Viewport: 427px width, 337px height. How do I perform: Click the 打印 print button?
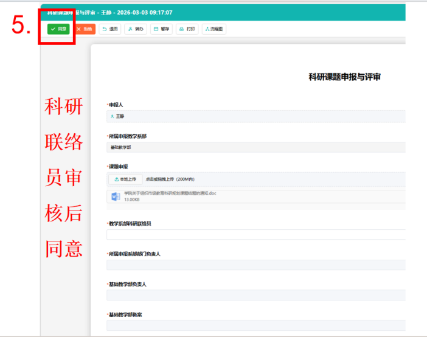(187, 29)
